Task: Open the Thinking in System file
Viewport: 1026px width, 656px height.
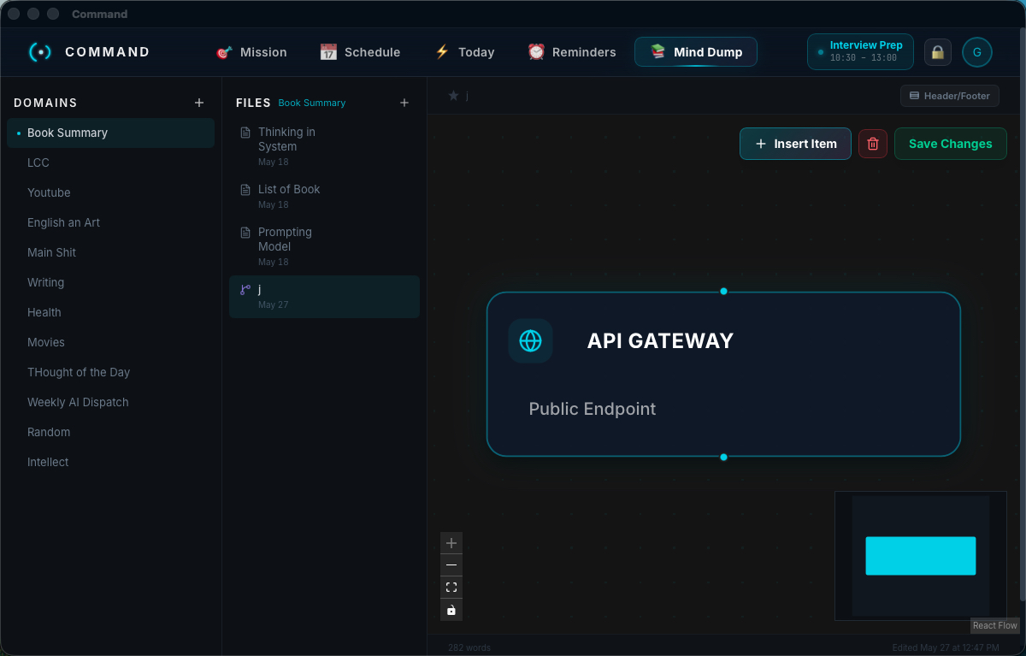Action: (x=324, y=146)
